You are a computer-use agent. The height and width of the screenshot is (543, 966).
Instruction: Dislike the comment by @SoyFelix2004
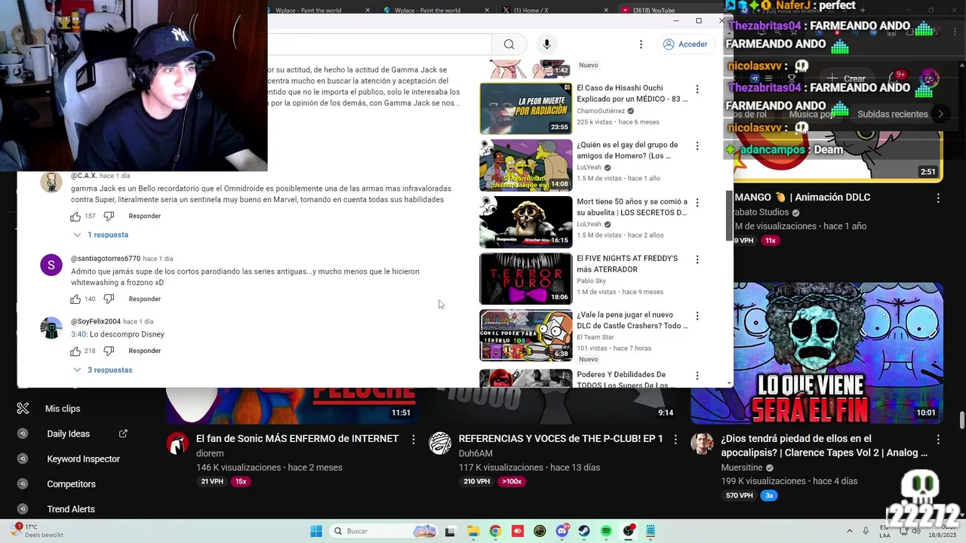pyautogui.click(x=109, y=351)
